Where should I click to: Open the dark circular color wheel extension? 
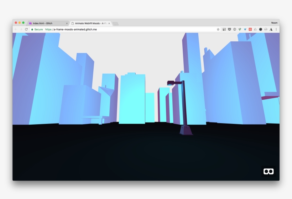[x=261, y=30]
